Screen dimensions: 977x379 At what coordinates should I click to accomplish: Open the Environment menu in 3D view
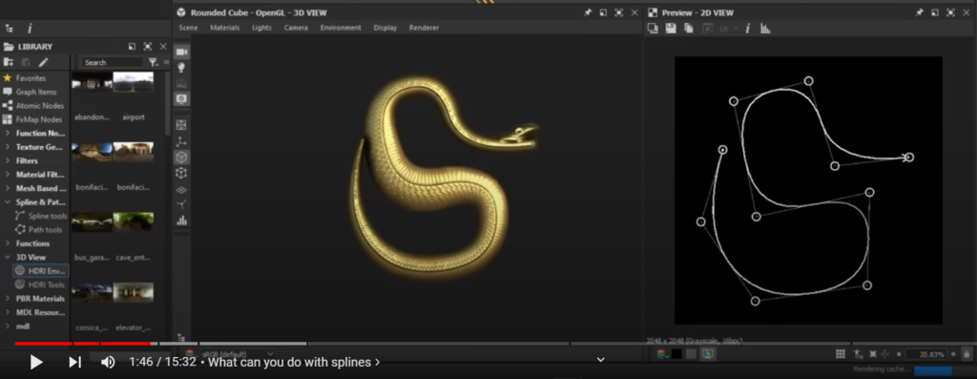(x=341, y=28)
